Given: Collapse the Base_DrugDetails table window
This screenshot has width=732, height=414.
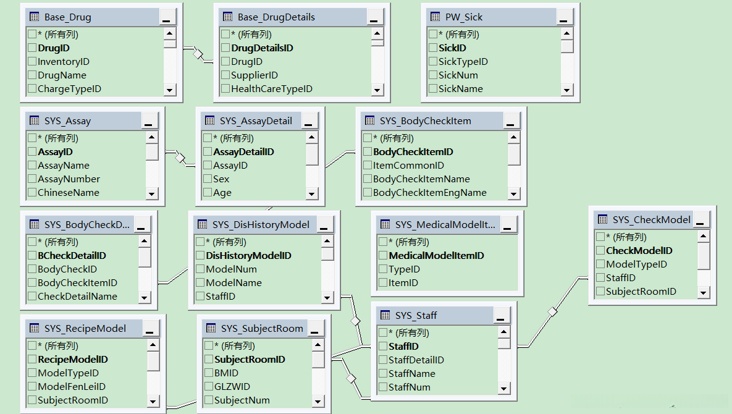Looking at the screenshot, I should coord(374,17).
